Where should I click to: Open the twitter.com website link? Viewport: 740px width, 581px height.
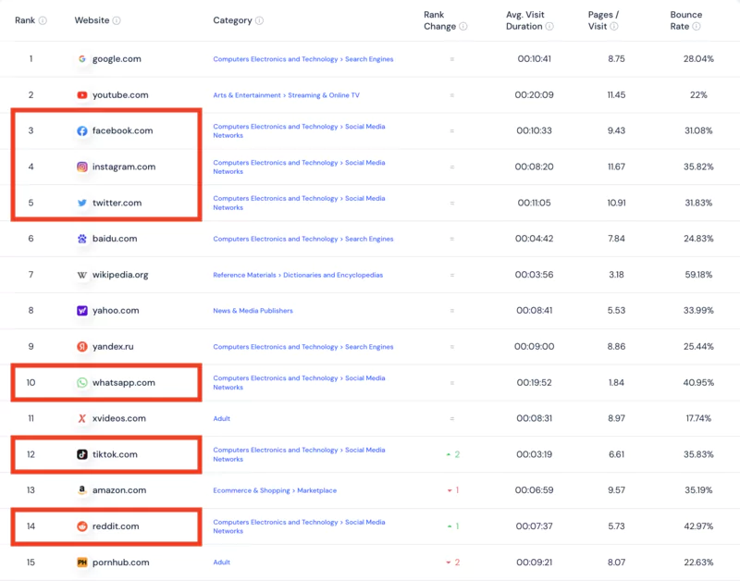[x=117, y=203]
